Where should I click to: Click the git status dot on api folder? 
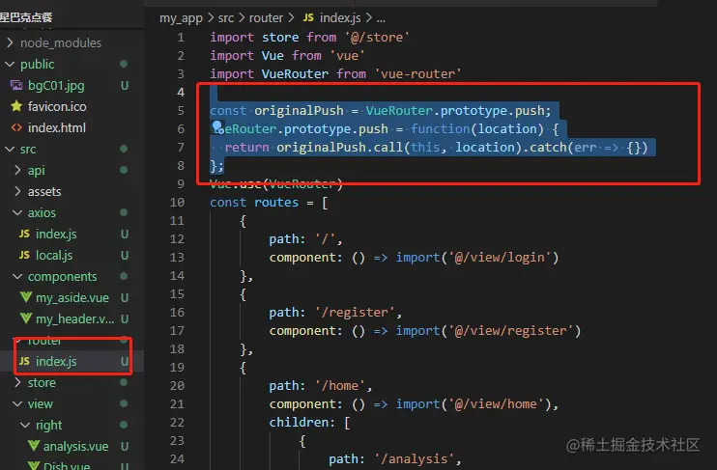[124, 170]
